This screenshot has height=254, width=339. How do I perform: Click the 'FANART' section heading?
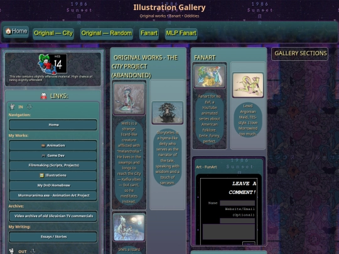205,58
